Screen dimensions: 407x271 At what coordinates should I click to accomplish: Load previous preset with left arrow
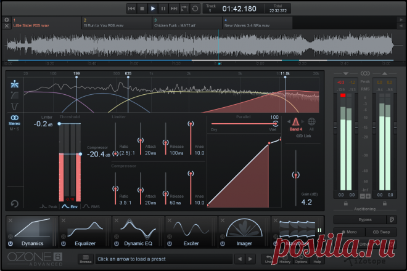pos(240,259)
